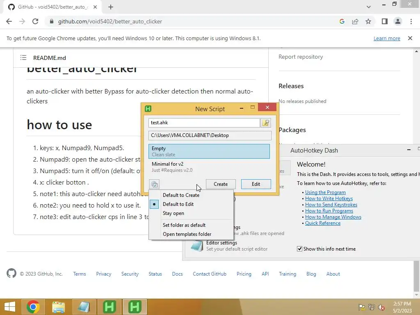Click the taskbar clock 2:57 PM
Image resolution: width=420 pixels, height=315 pixels.
402,304
